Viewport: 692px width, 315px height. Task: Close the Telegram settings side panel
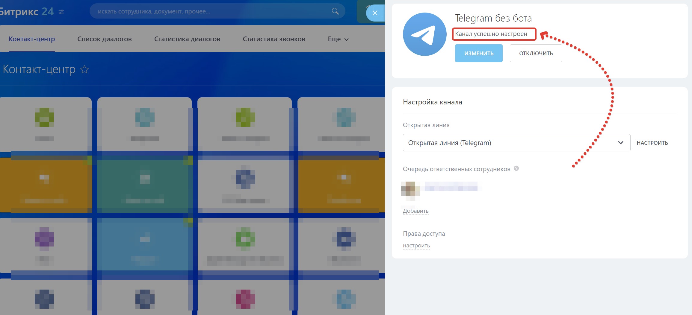coord(375,13)
